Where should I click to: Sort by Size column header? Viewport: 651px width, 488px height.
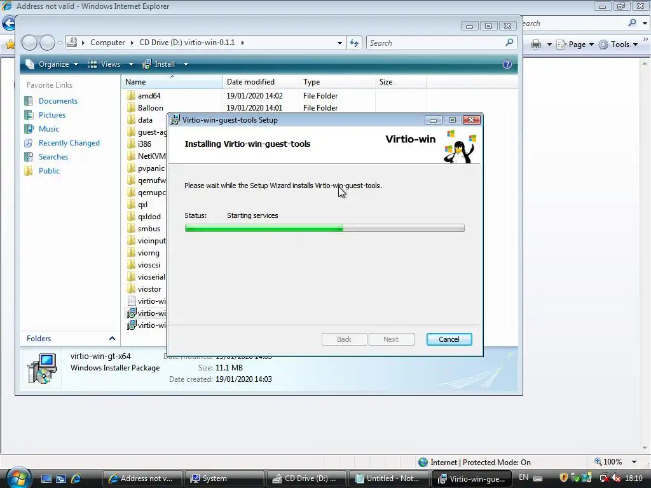[401, 82]
